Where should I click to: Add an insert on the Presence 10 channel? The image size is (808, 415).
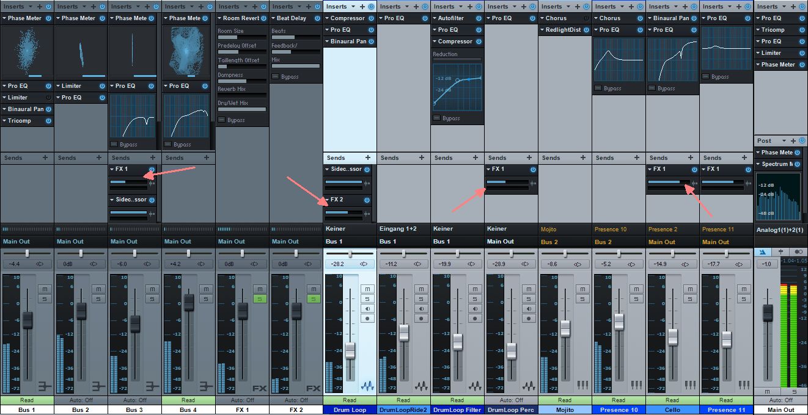tap(632, 7)
